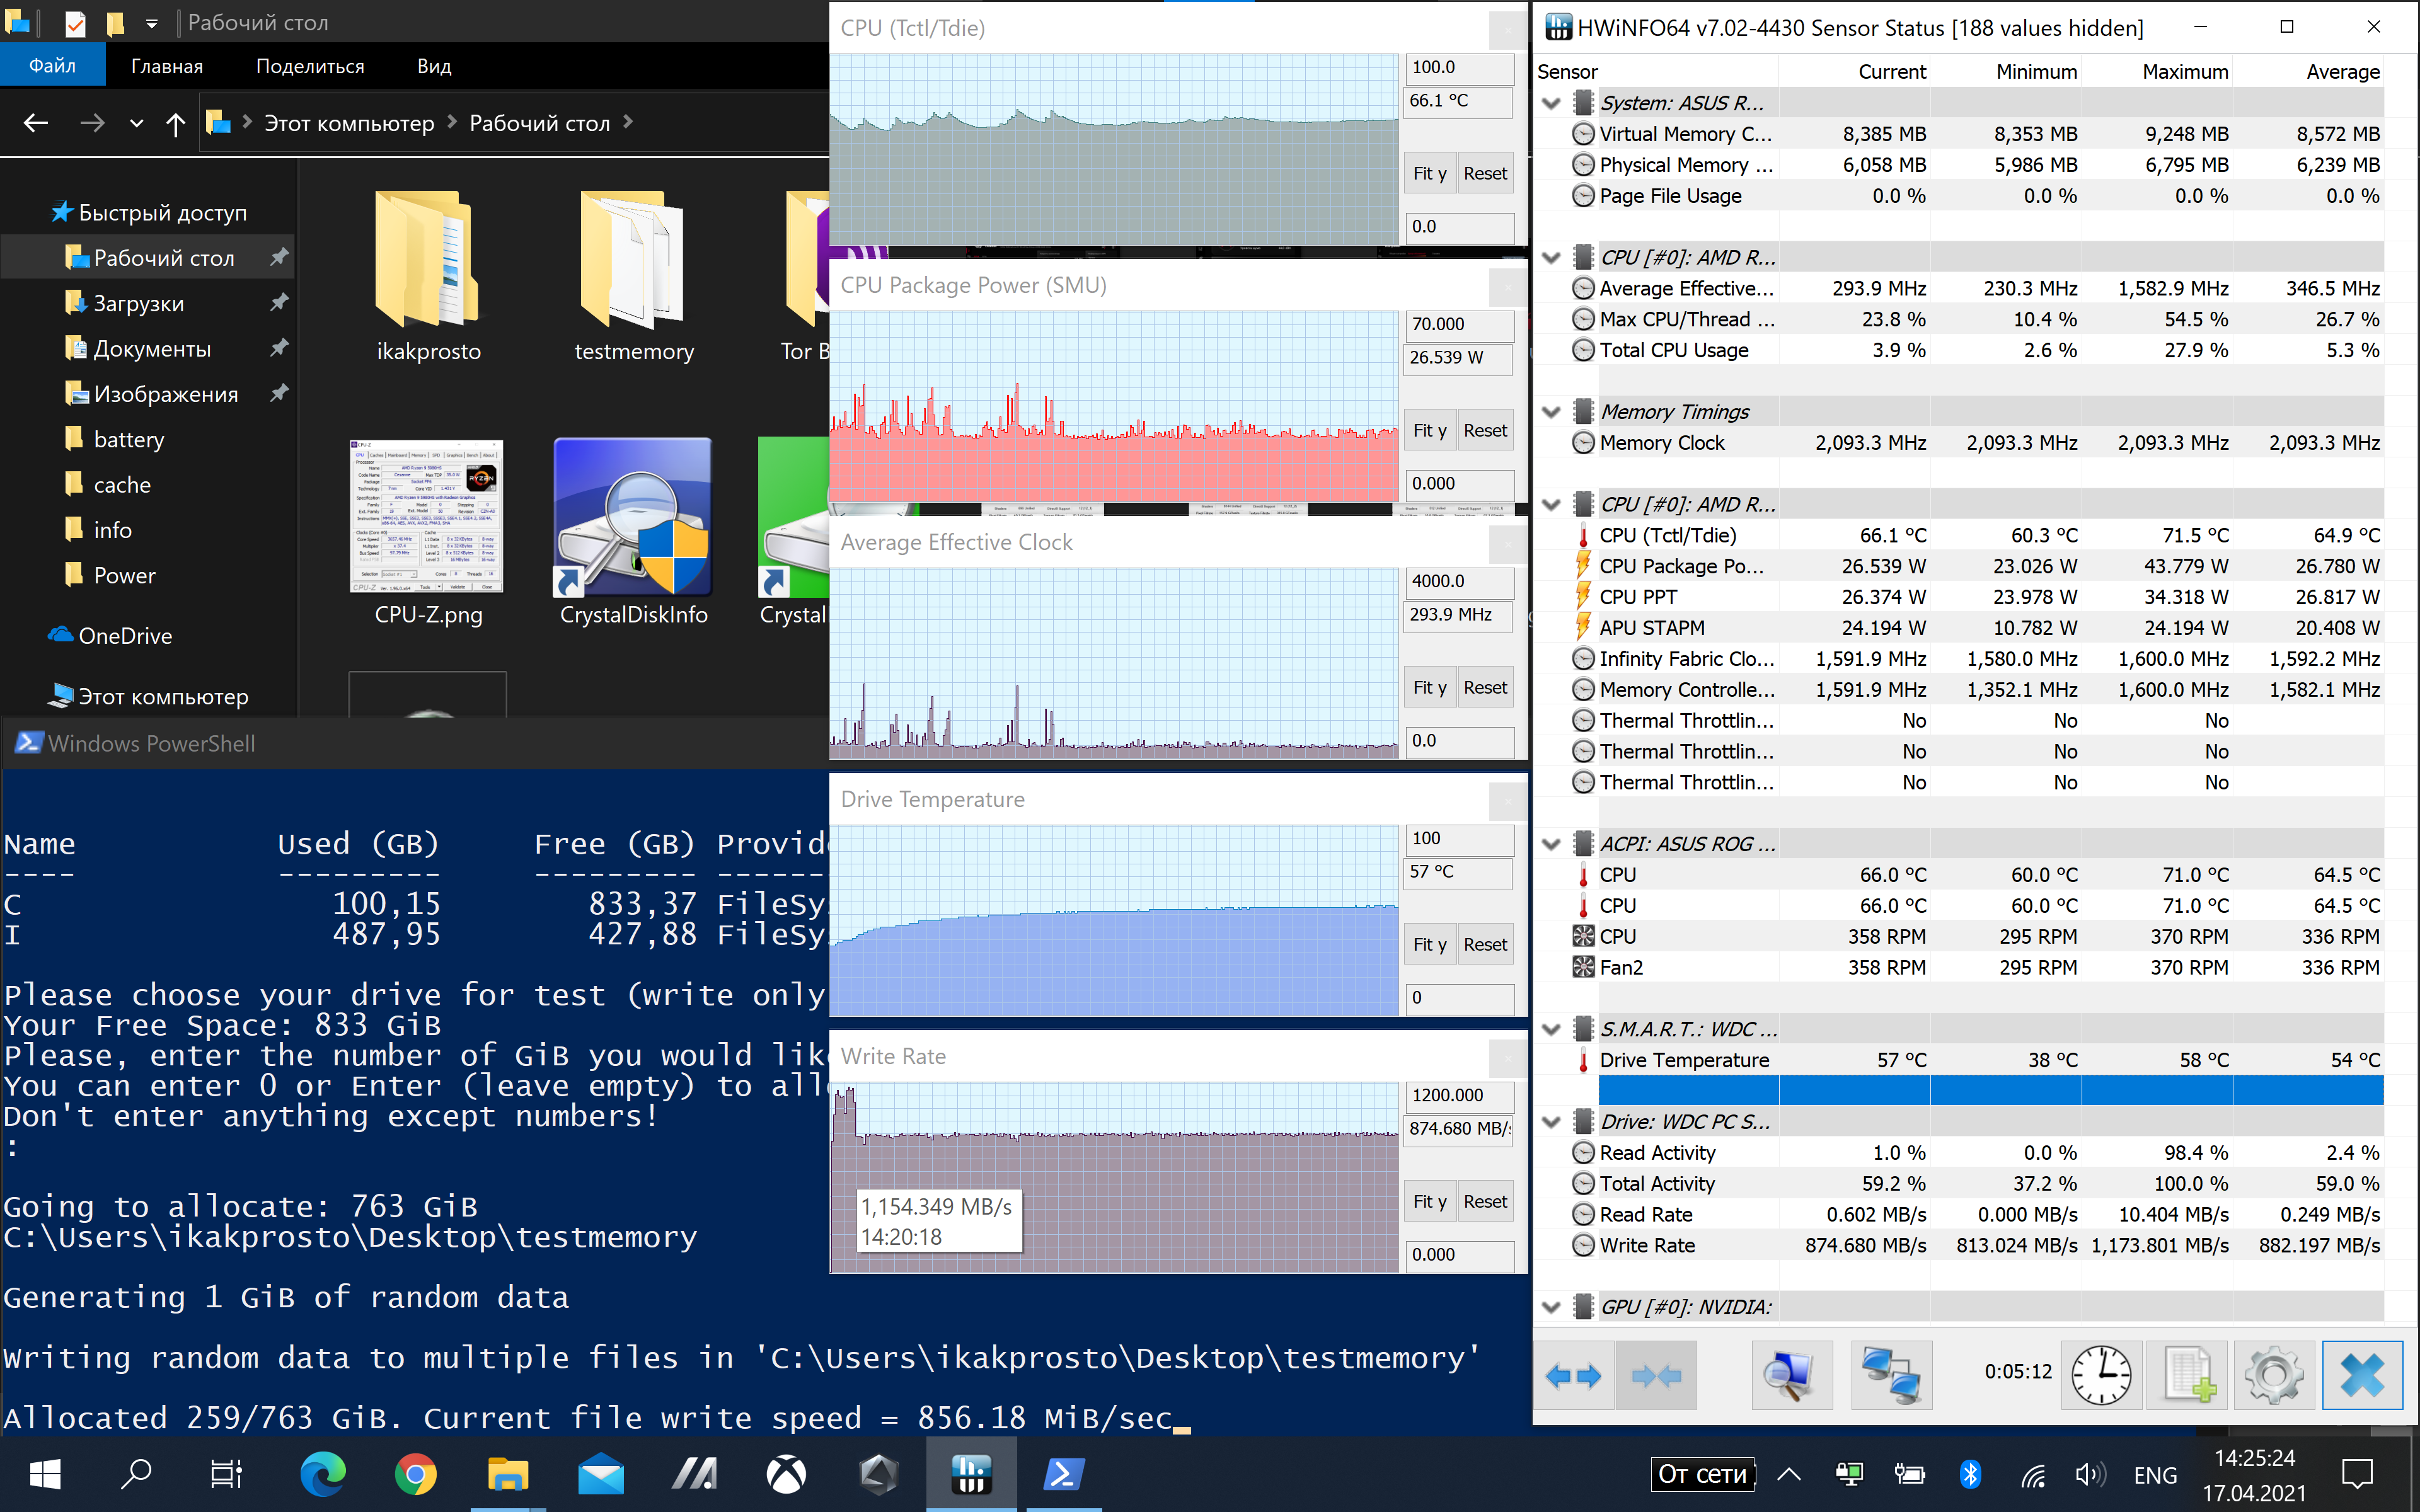Viewport: 2420px width, 1512px height.
Task: Open Microsoft Edge from taskbar
Action: tap(323, 1474)
